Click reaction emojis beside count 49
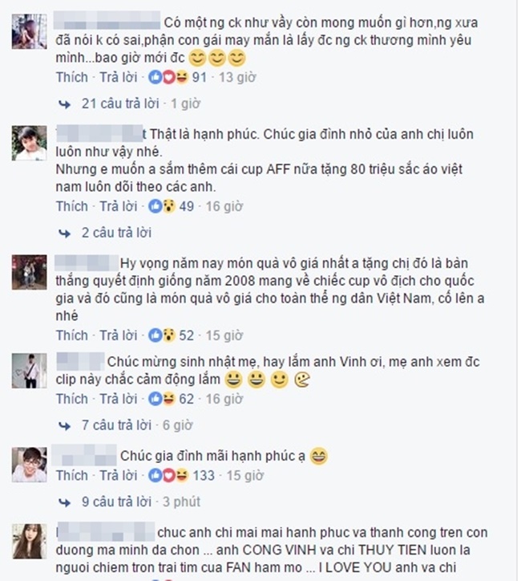Viewport: 521px width, 581px height. (162, 206)
